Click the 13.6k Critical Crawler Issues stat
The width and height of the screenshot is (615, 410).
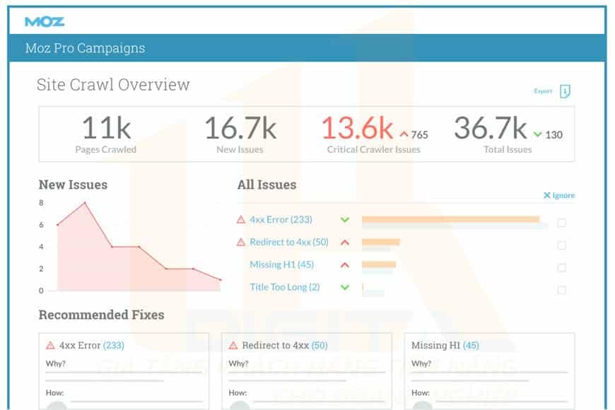pos(374,134)
